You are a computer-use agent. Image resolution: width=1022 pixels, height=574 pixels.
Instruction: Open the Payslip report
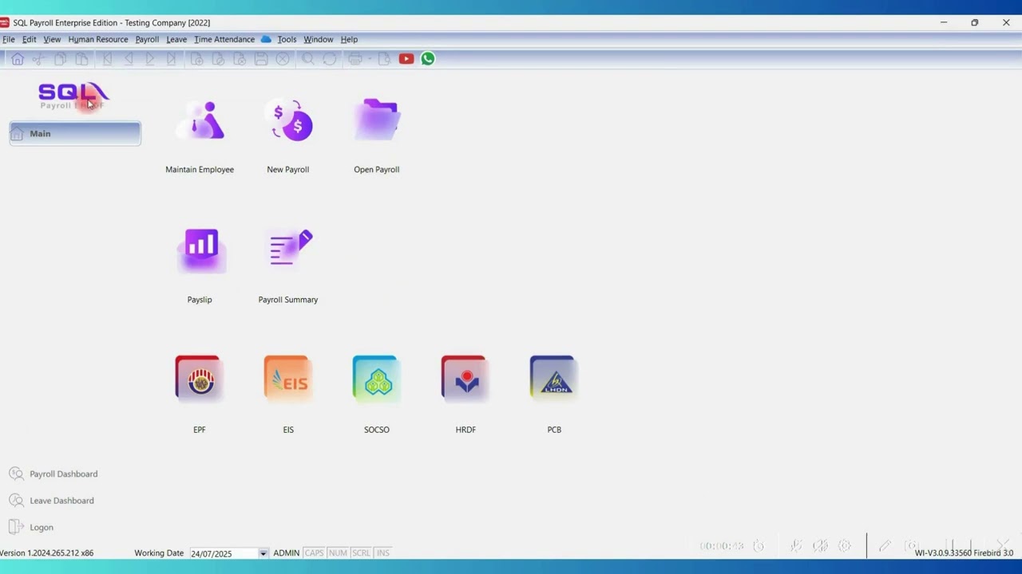(200, 266)
